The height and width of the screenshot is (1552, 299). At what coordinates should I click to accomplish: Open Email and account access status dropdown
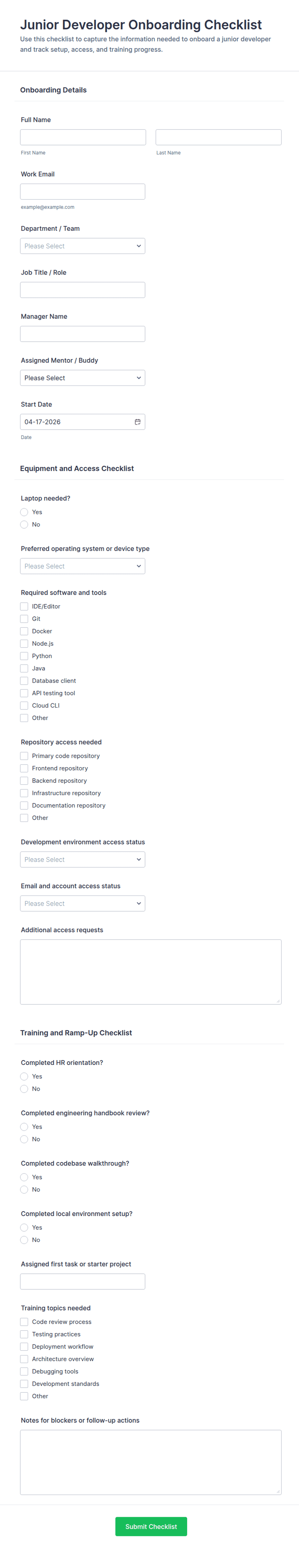point(82,903)
